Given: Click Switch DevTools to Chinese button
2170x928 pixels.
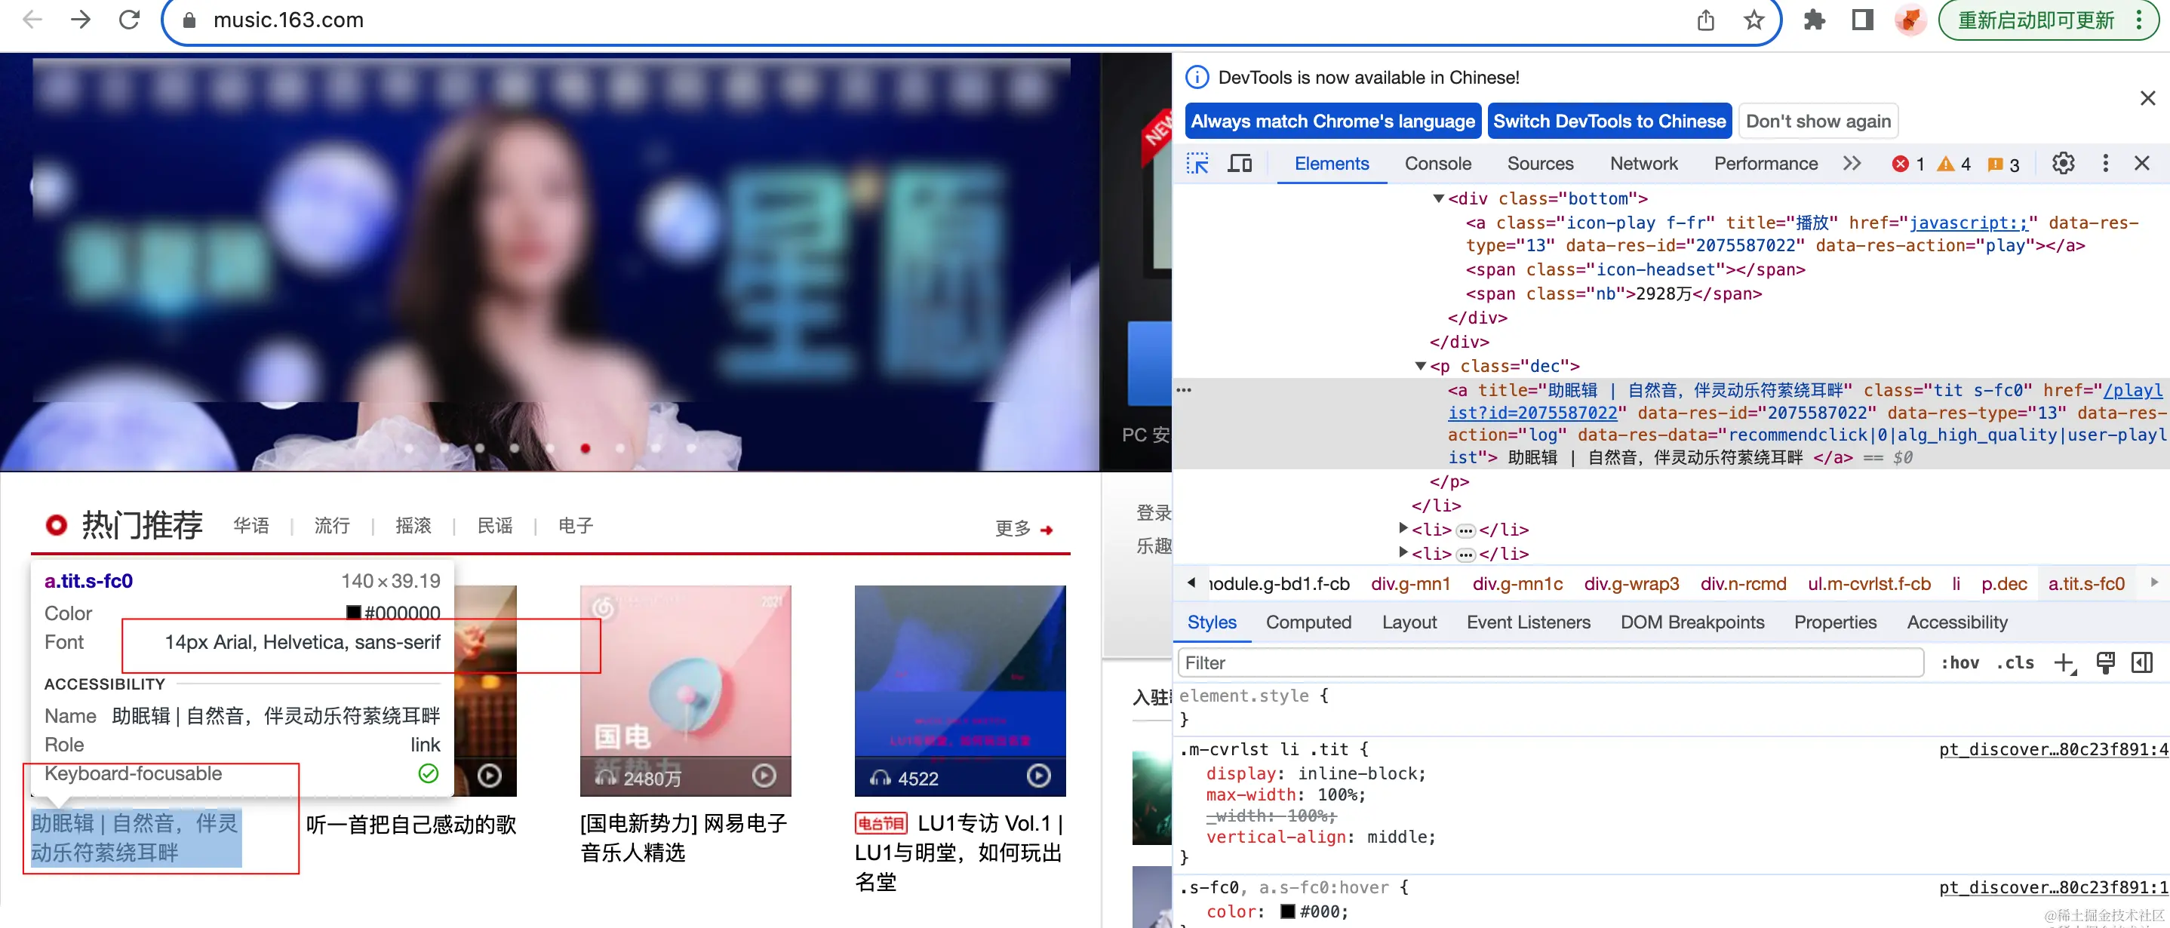Looking at the screenshot, I should pos(1609,121).
